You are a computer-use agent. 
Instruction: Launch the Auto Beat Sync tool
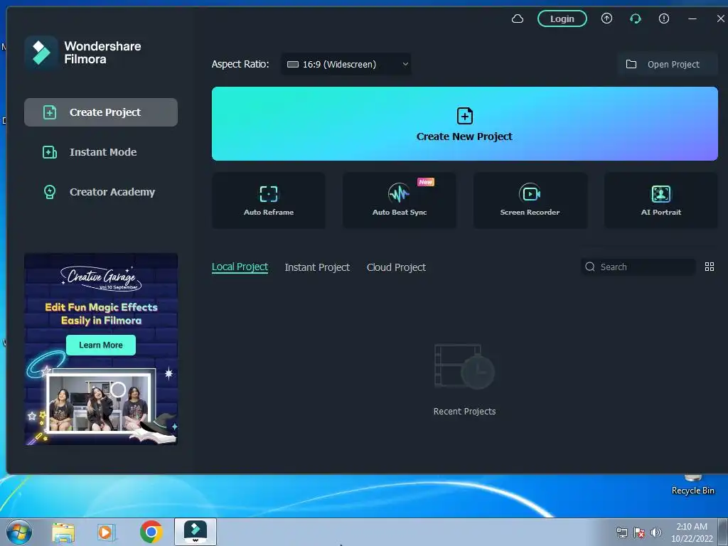point(400,200)
